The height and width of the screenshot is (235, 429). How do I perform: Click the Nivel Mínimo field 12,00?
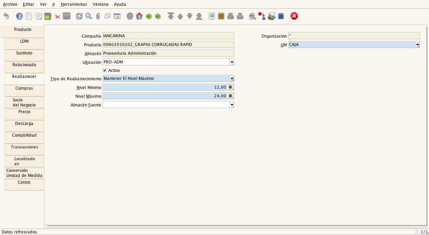tap(165, 87)
